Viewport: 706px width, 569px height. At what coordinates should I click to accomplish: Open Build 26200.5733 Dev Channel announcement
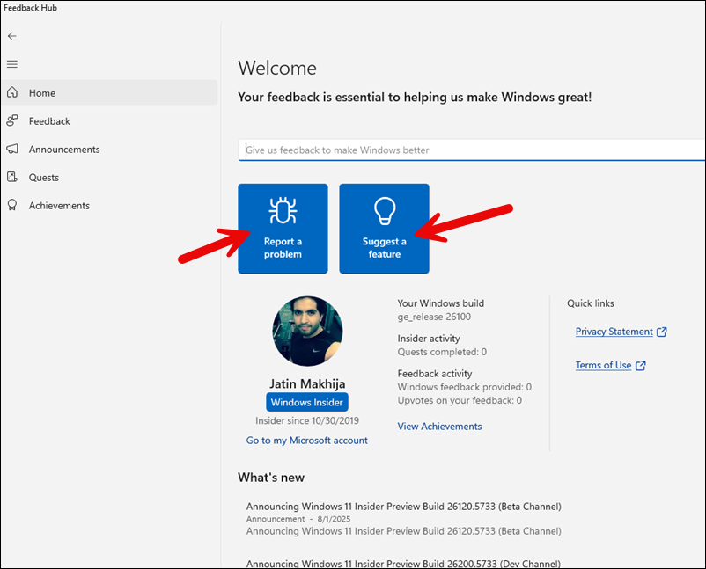[403, 564]
